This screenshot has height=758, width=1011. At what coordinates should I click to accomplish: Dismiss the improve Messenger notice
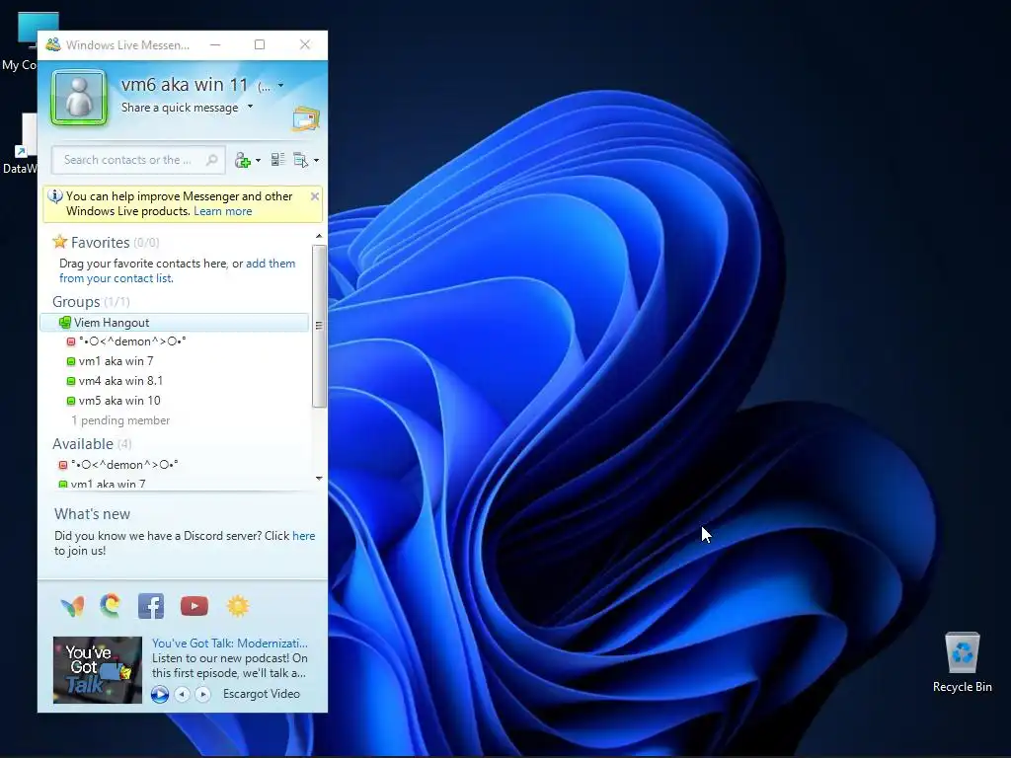tap(315, 196)
